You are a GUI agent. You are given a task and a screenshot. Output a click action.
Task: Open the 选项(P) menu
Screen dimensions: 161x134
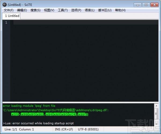point(76,10)
